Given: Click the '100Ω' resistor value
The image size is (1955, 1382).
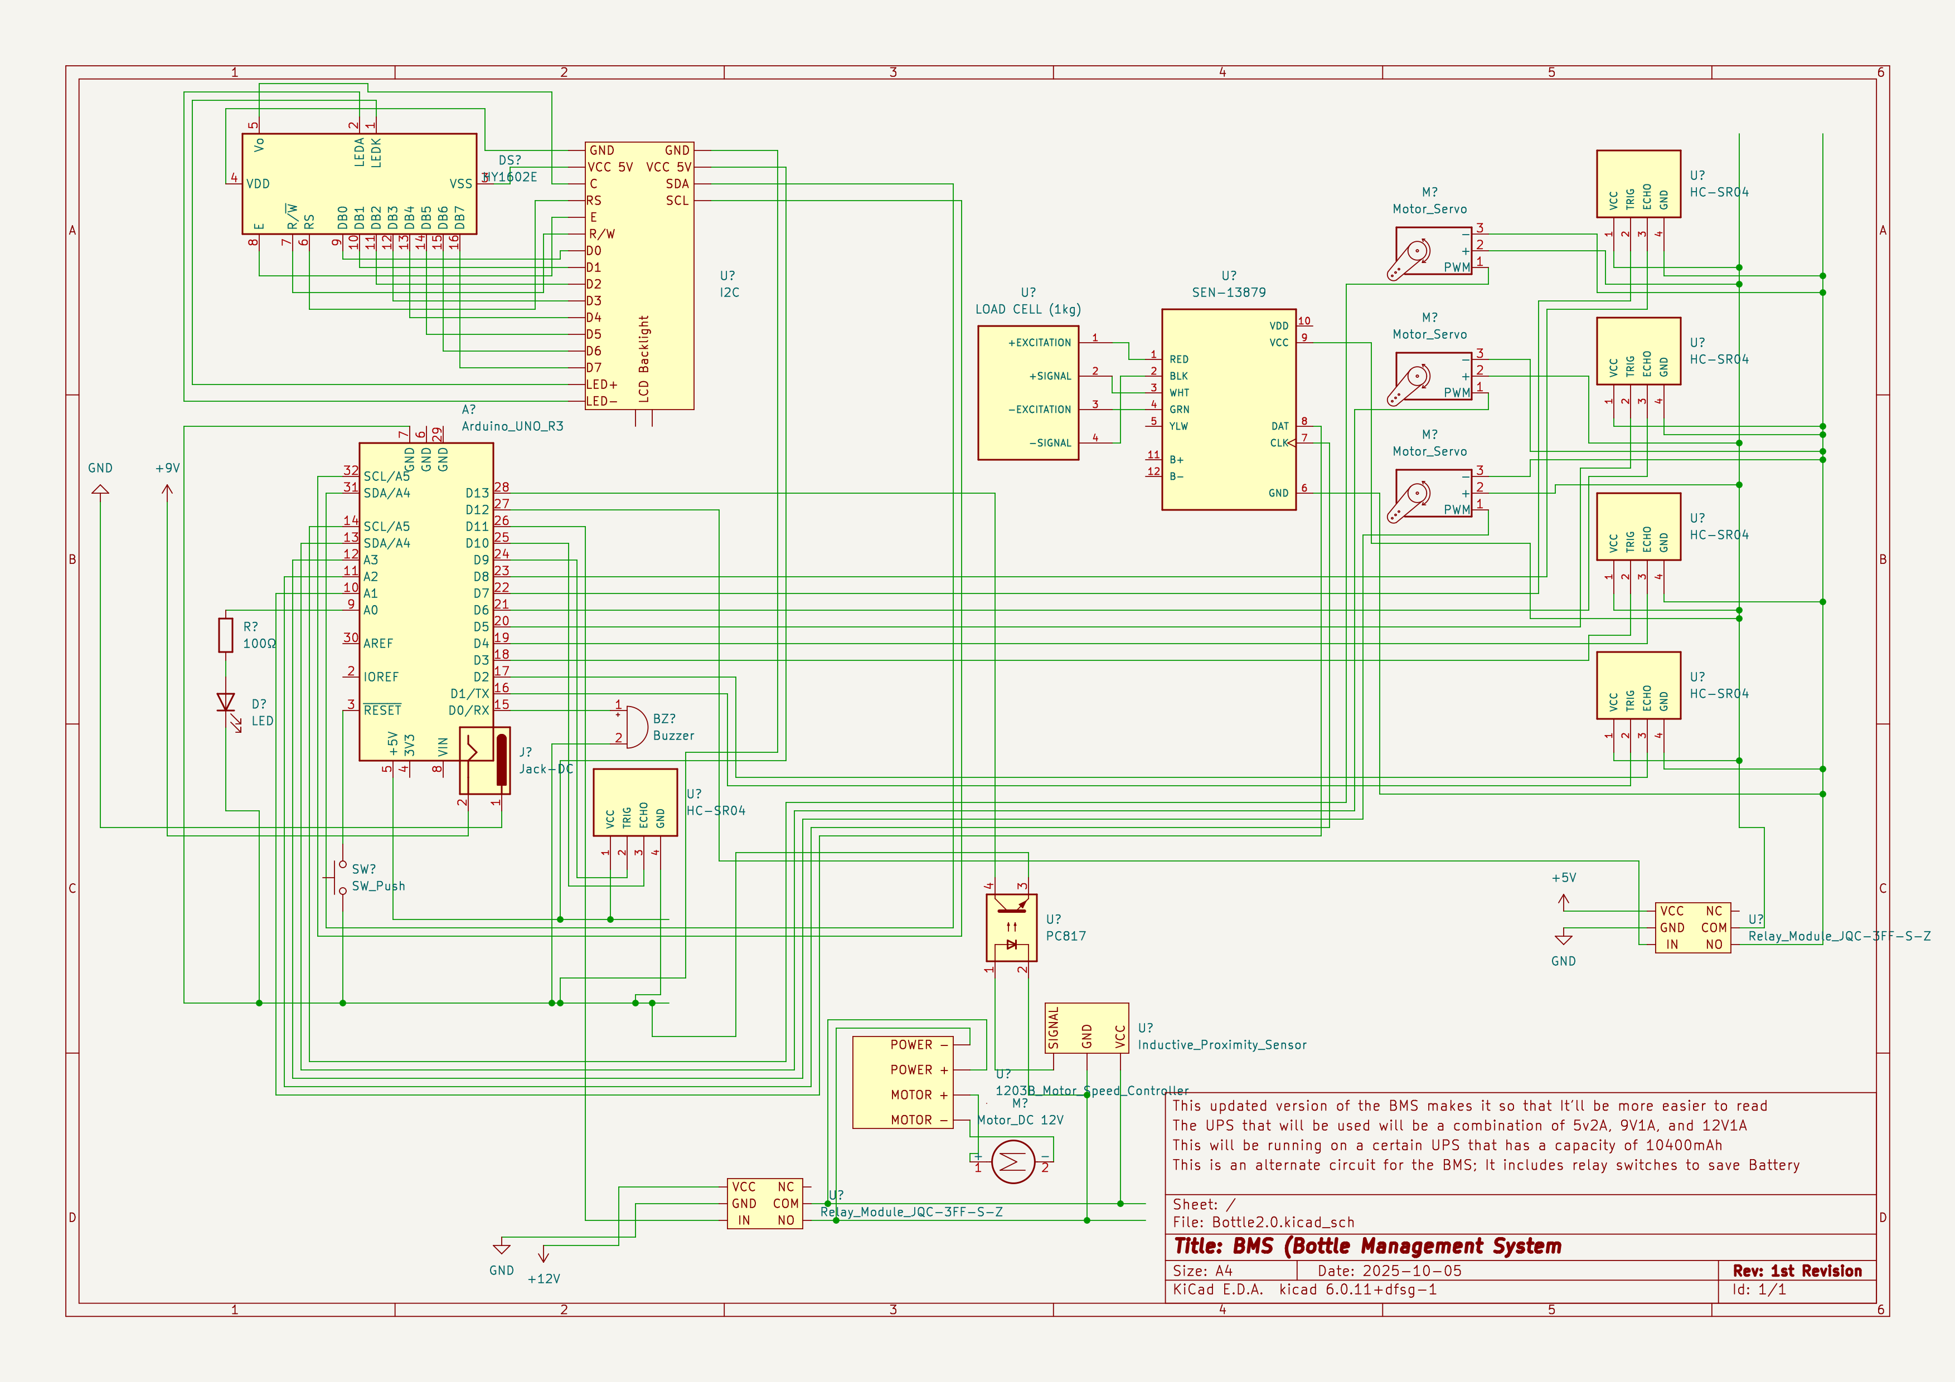Looking at the screenshot, I should click(x=260, y=644).
